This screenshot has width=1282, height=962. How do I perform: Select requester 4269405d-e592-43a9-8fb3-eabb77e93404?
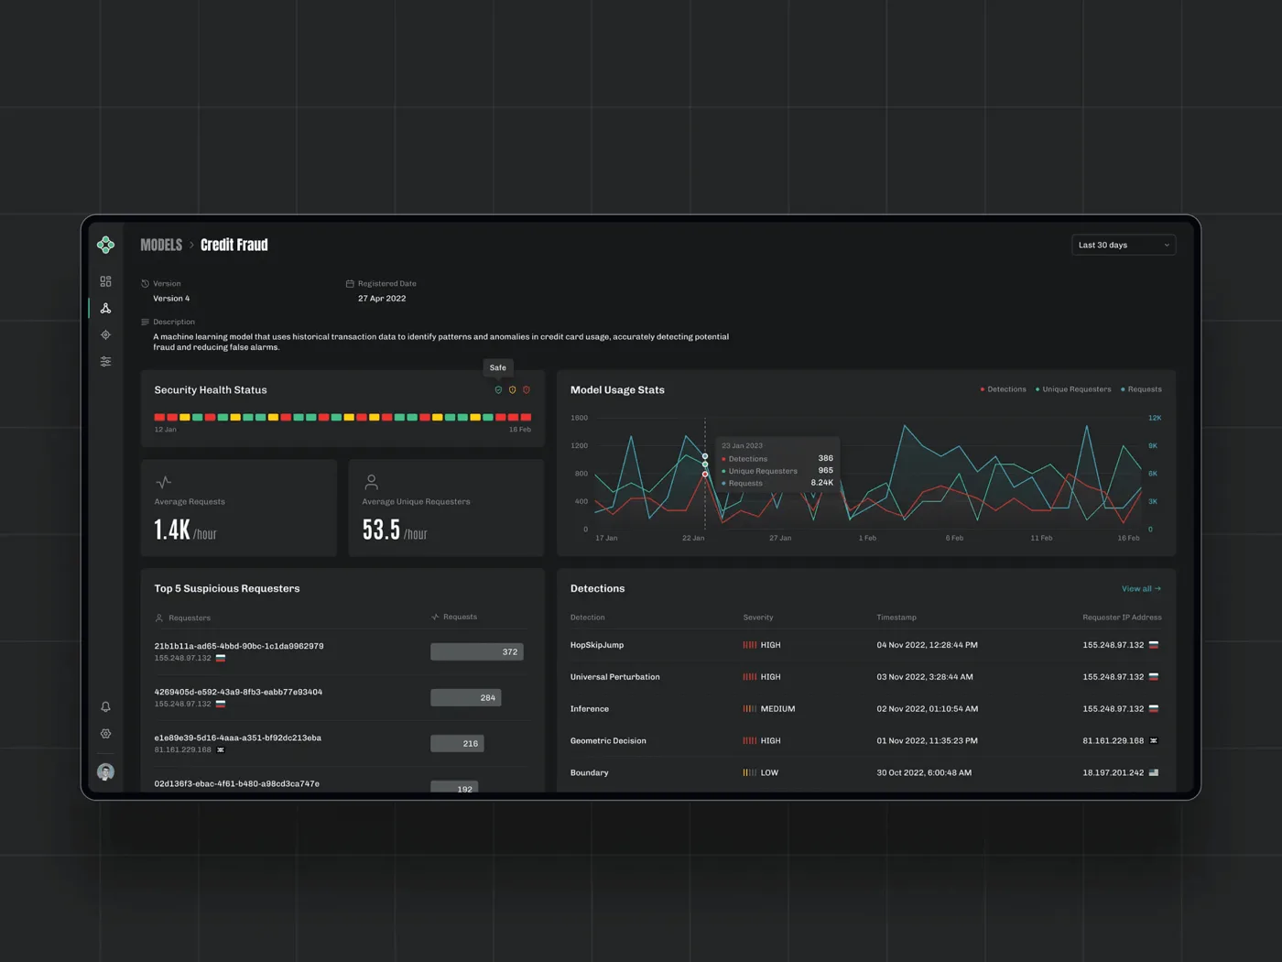[x=238, y=692]
